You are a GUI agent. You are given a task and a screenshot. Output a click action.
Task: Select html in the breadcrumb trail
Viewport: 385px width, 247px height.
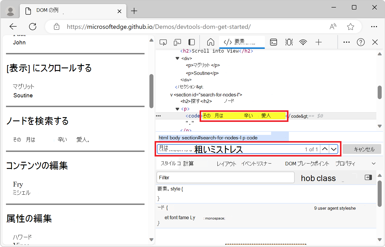click(163, 138)
